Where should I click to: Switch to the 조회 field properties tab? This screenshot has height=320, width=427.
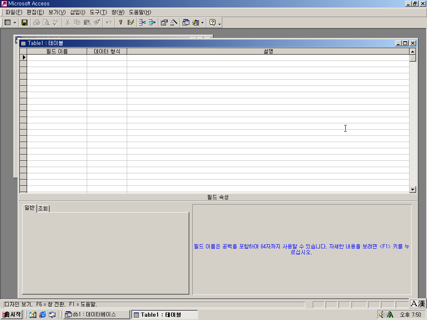[x=43, y=208]
